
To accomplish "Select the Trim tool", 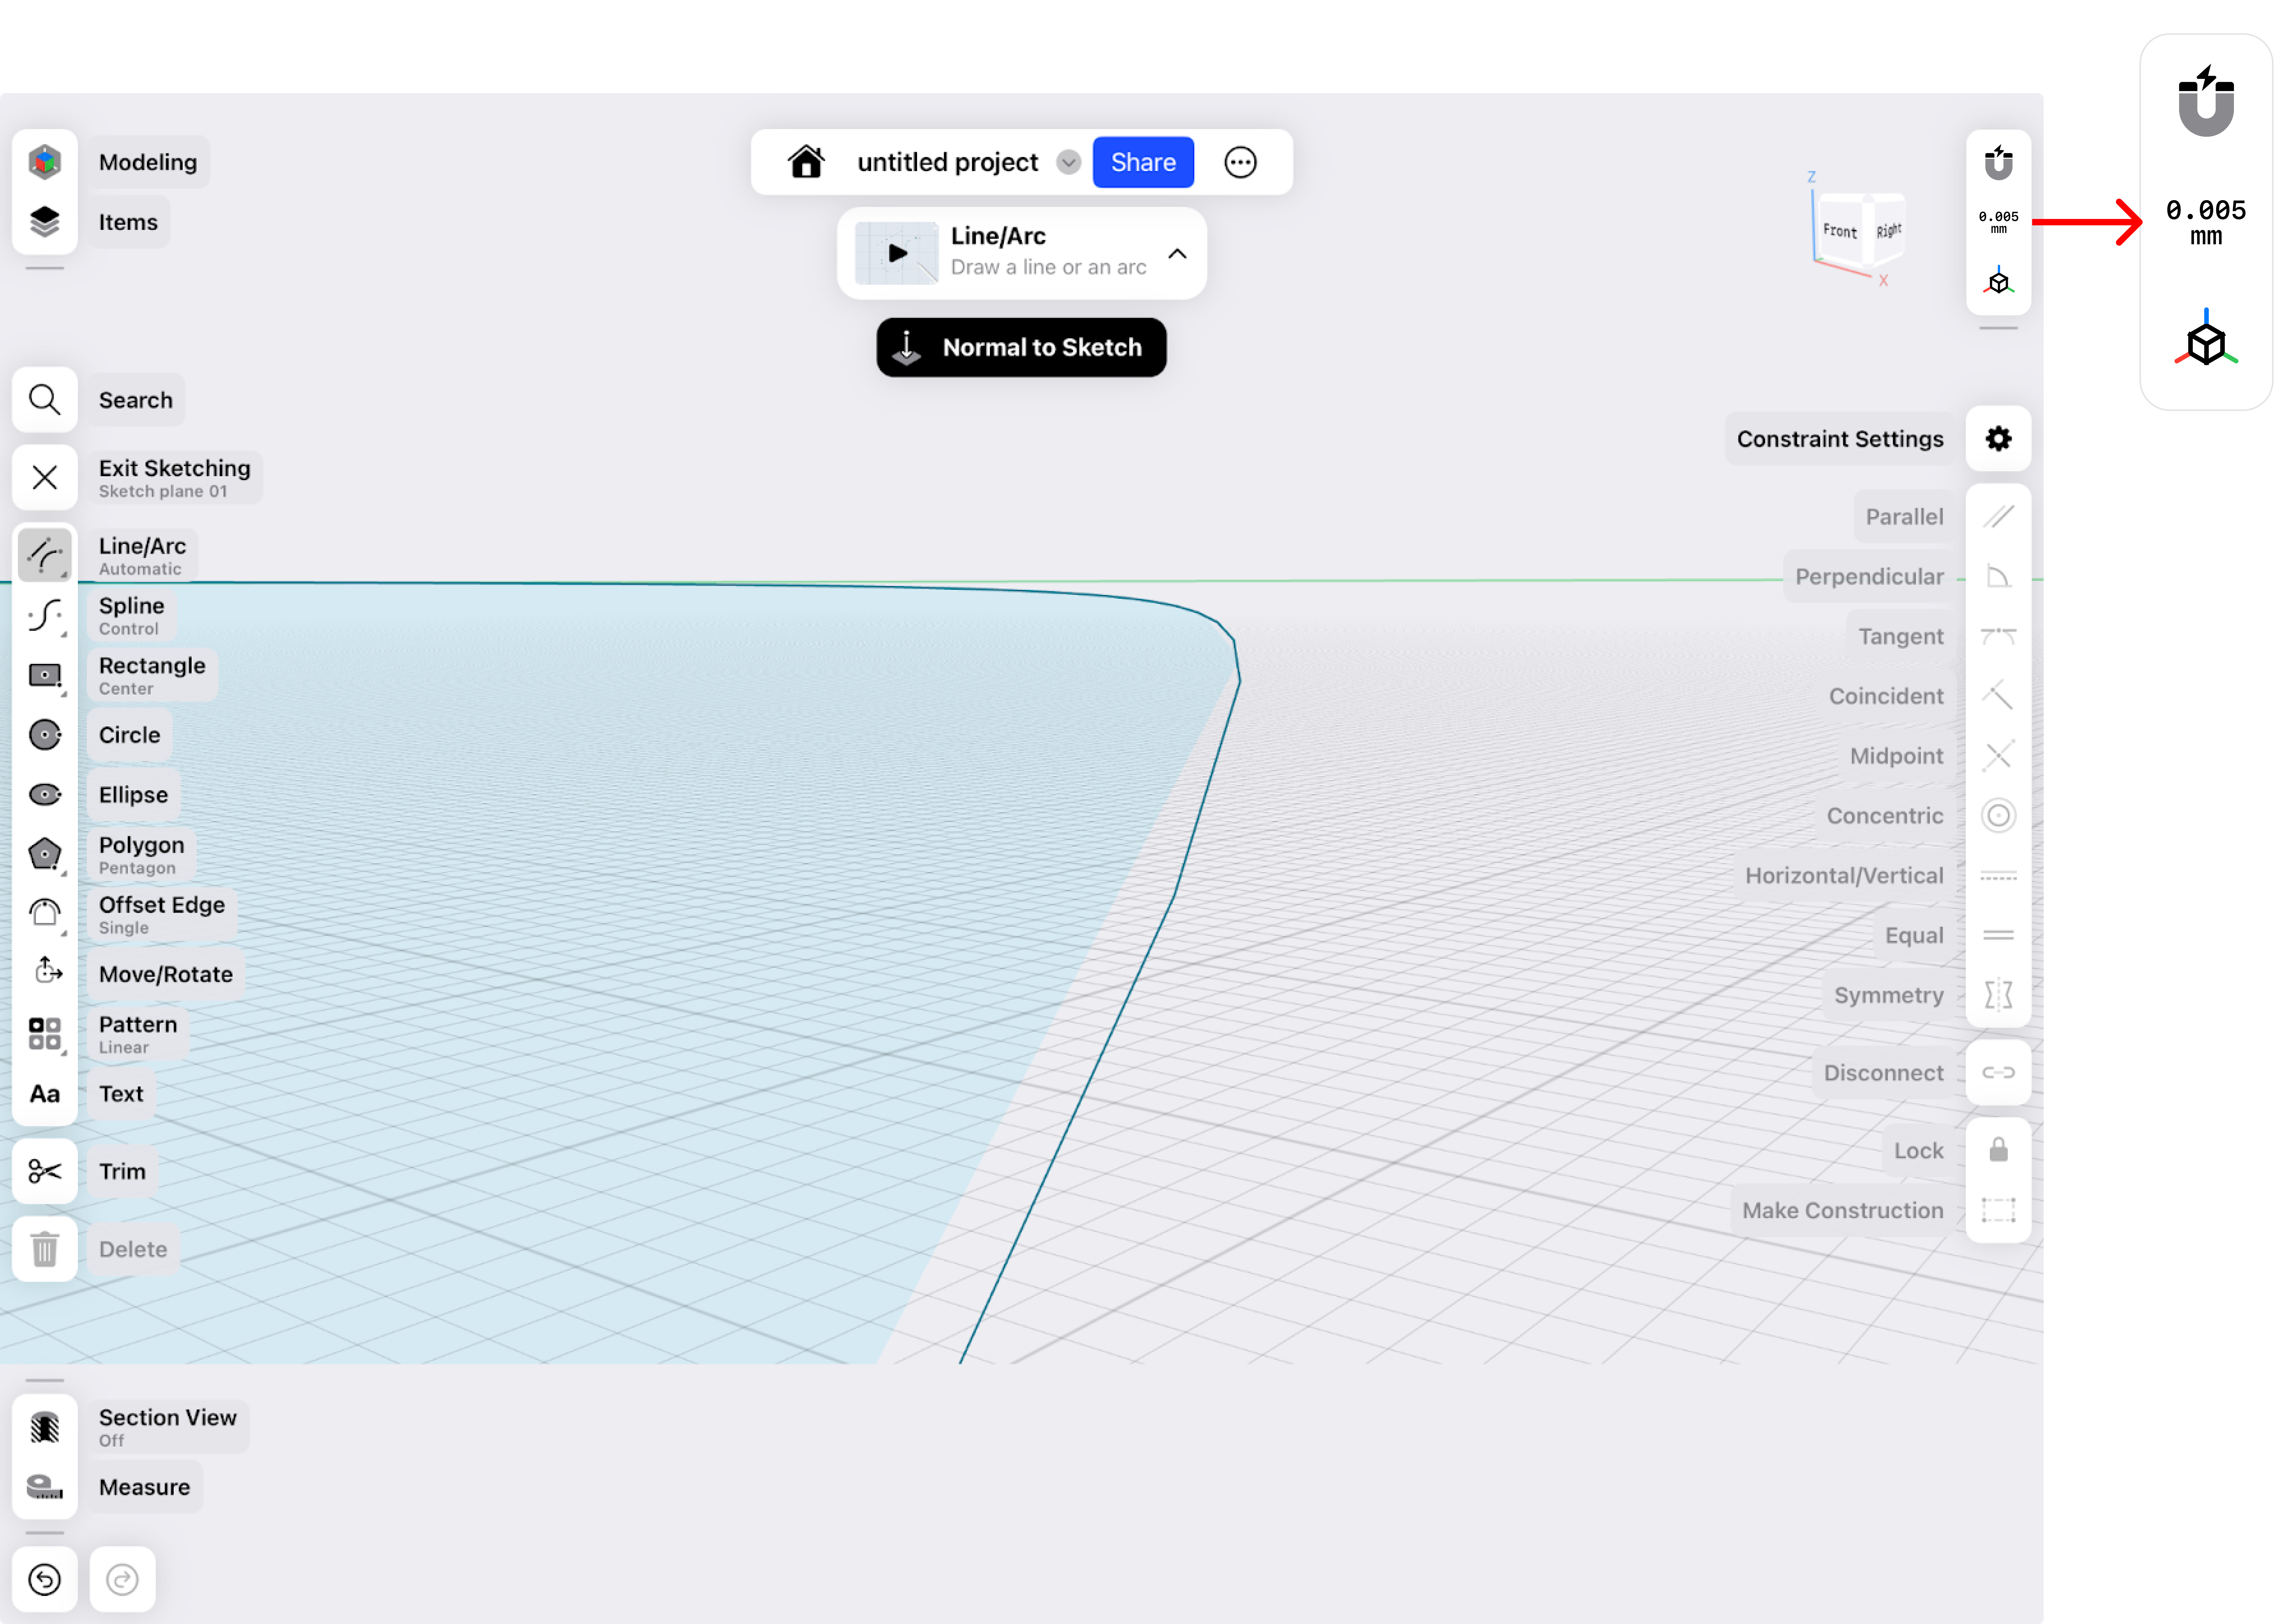I will click(45, 1170).
